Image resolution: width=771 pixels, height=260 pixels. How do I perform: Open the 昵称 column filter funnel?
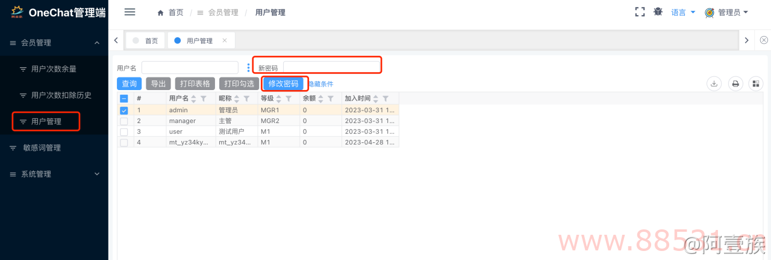[246, 98]
